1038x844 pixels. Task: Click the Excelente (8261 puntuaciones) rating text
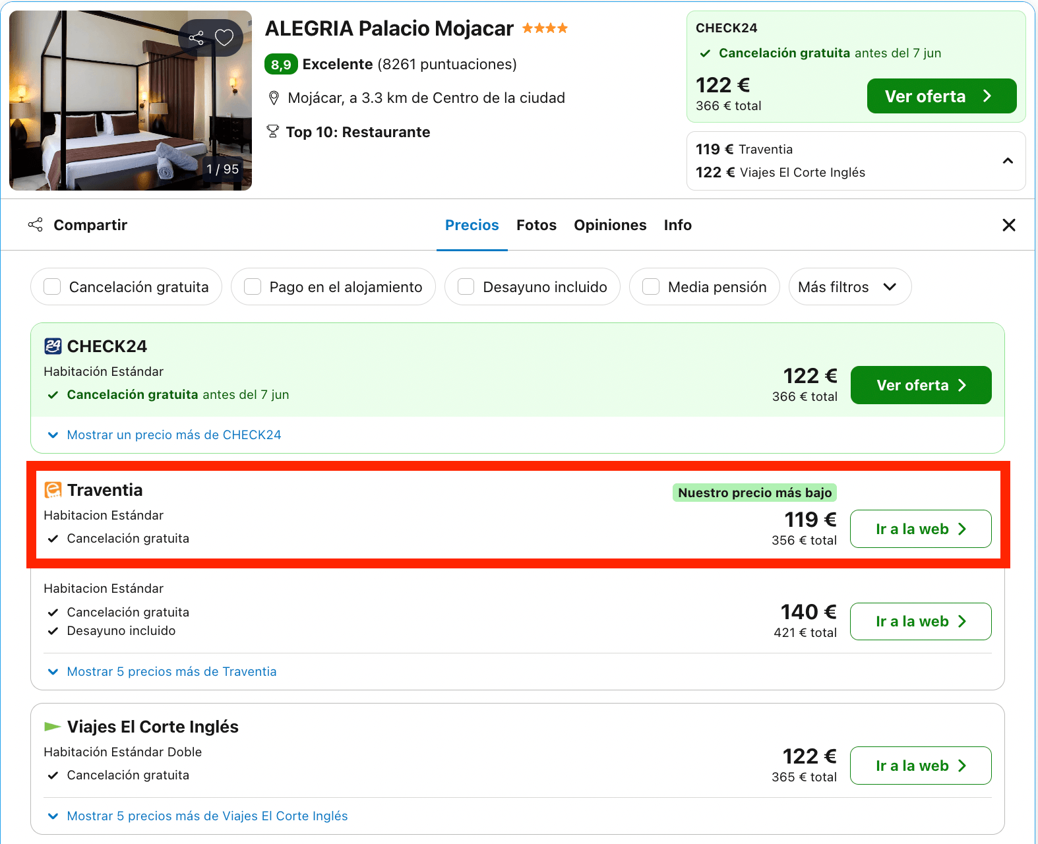point(410,65)
